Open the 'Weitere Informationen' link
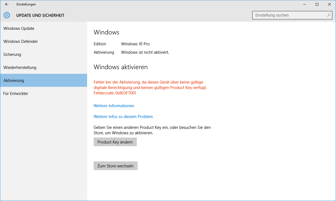The width and height of the screenshot is (336, 201). 114,106
